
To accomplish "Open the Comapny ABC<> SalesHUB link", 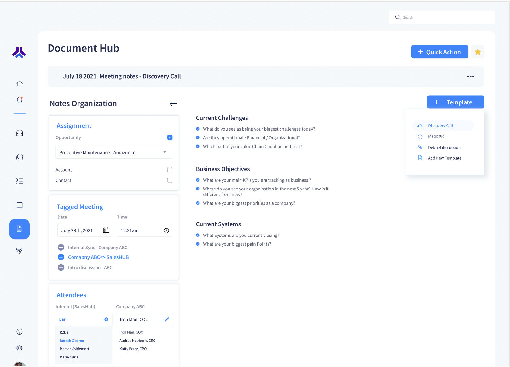I will click(x=98, y=257).
